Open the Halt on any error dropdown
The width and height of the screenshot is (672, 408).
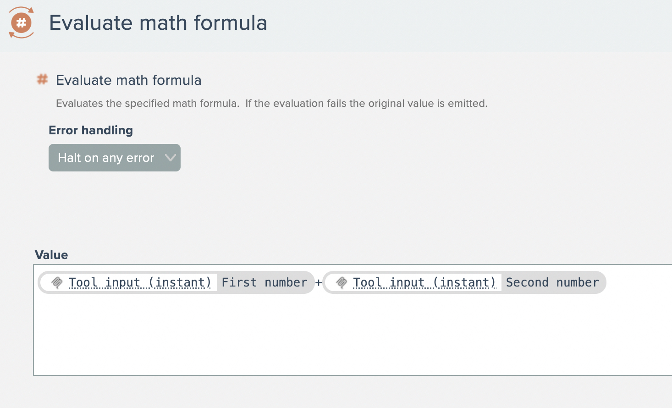coord(115,158)
